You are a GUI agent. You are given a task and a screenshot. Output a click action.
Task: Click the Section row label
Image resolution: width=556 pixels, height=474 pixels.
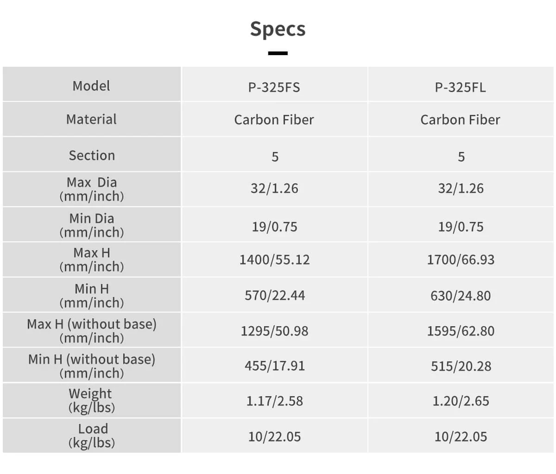(92, 155)
